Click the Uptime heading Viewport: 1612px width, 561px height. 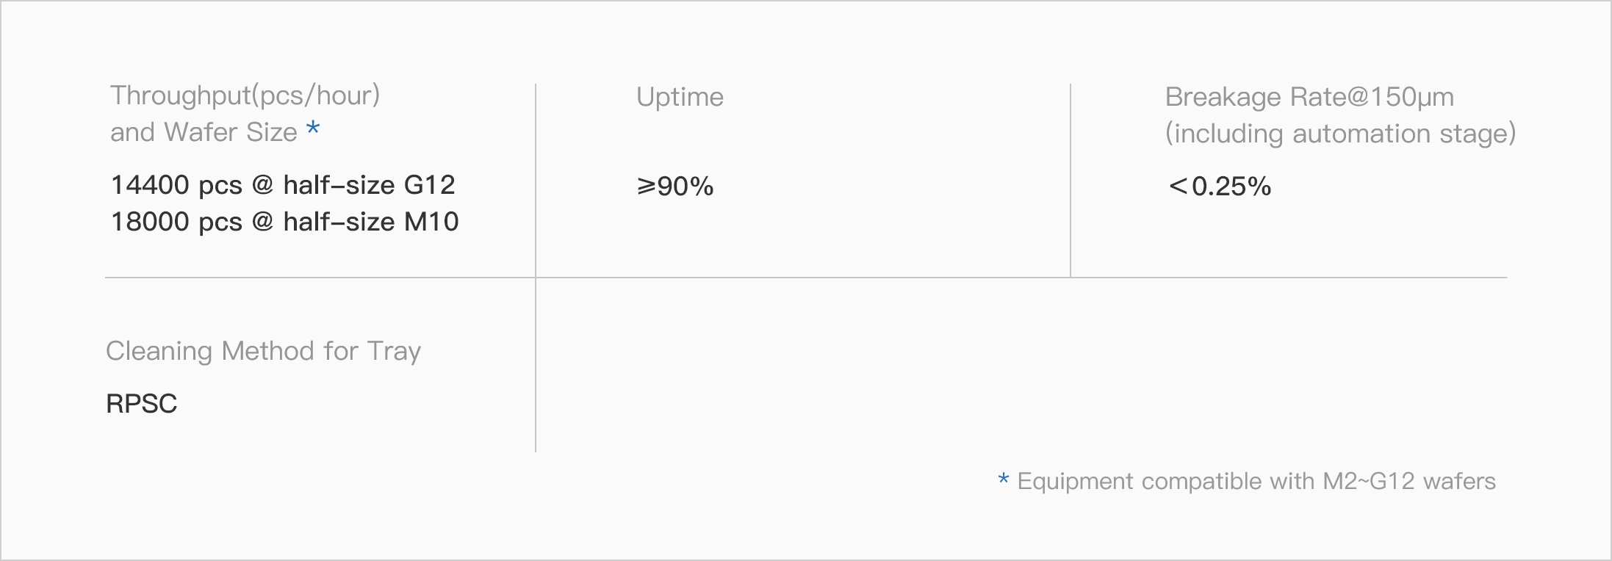[680, 97]
